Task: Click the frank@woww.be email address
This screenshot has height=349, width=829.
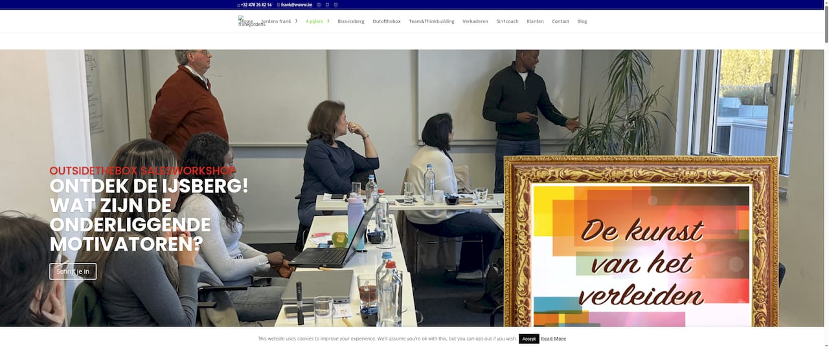Action: click(296, 5)
